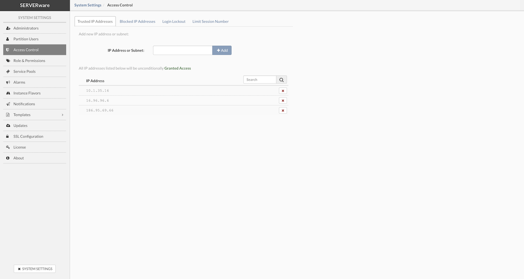The width and height of the screenshot is (524, 279).
Task: Open the Login Lockout tab
Action: point(174,22)
